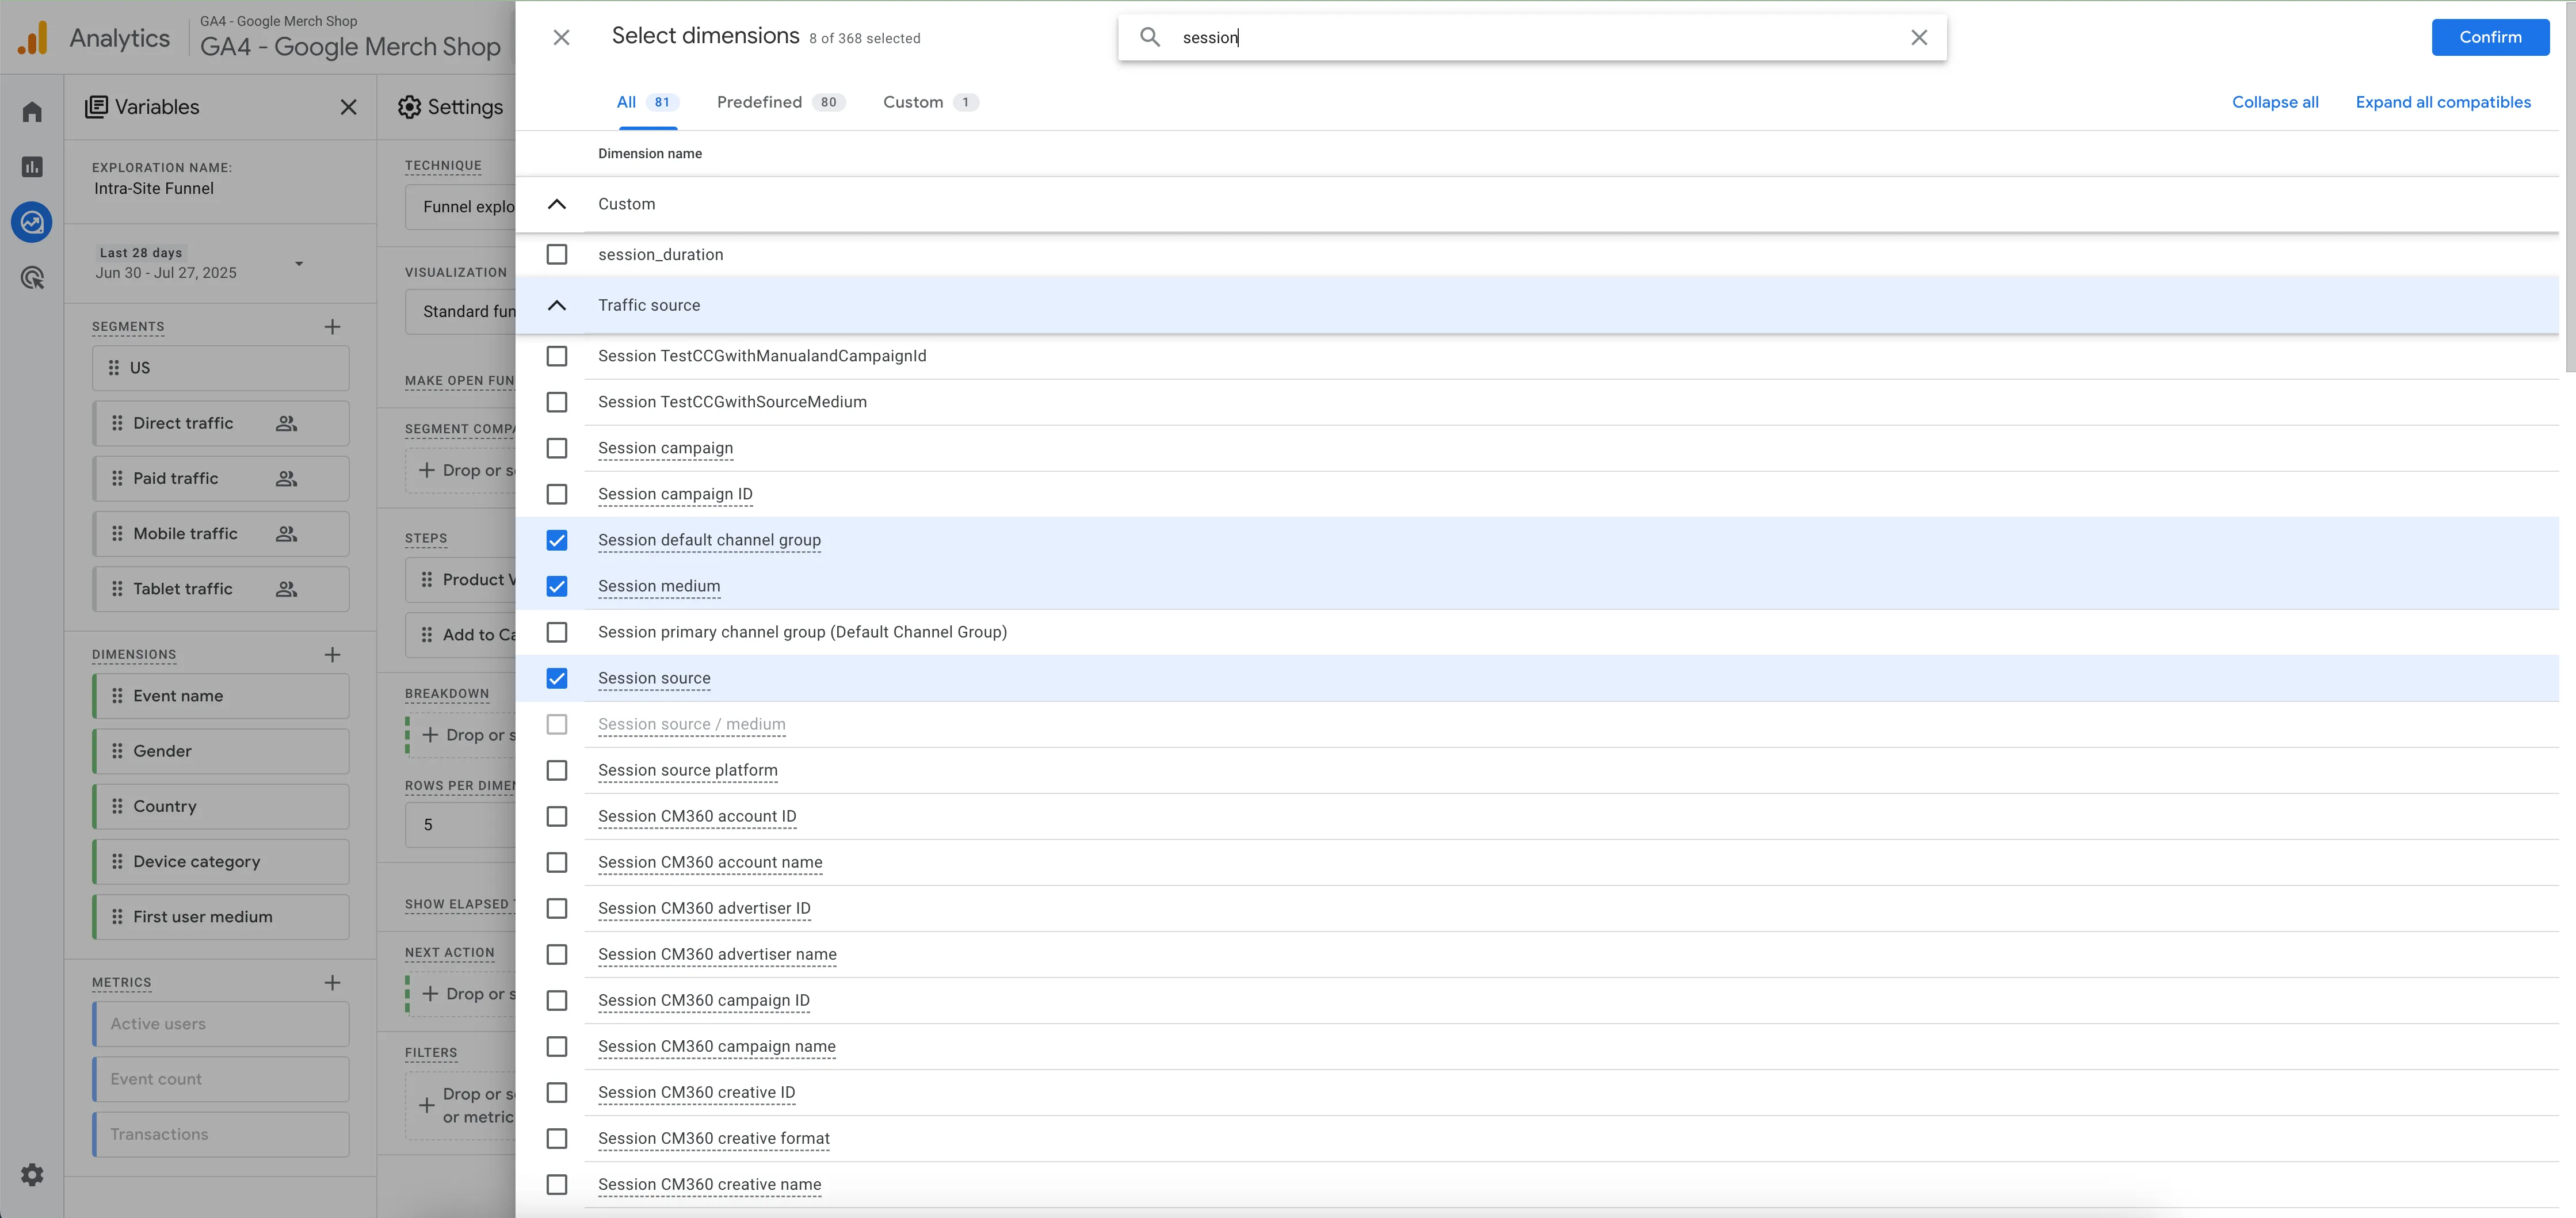Open Home in left navigation
The height and width of the screenshot is (1218, 2576).
click(x=32, y=112)
